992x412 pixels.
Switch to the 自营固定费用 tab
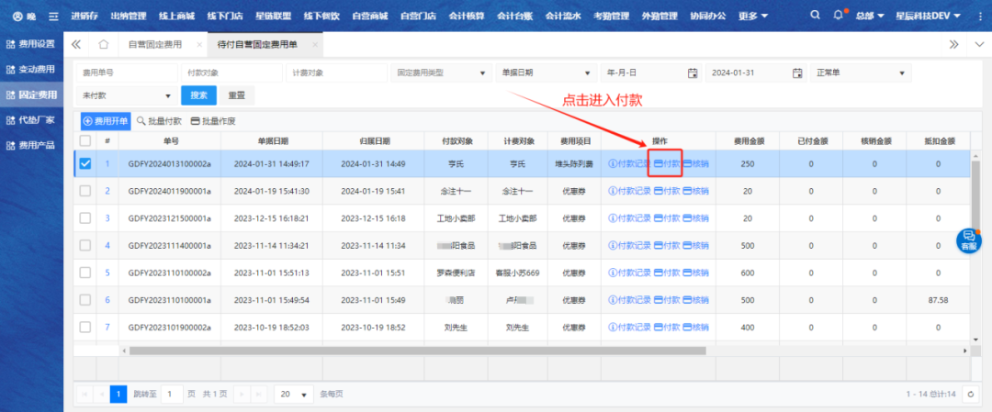[x=154, y=44]
